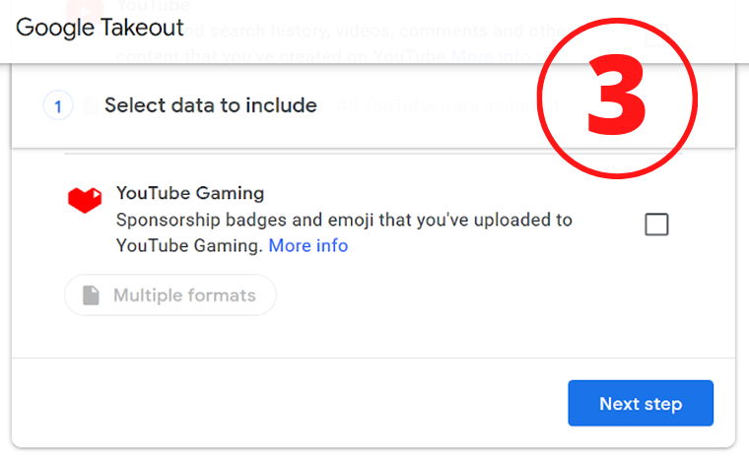Tick the YouTube Gaming checkbox
Screen dimensions: 749x456
pos(656,224)
